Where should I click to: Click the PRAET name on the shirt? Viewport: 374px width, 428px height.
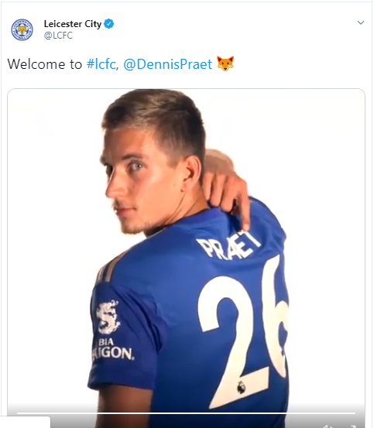pyautogui.click(x=228, y=245)
